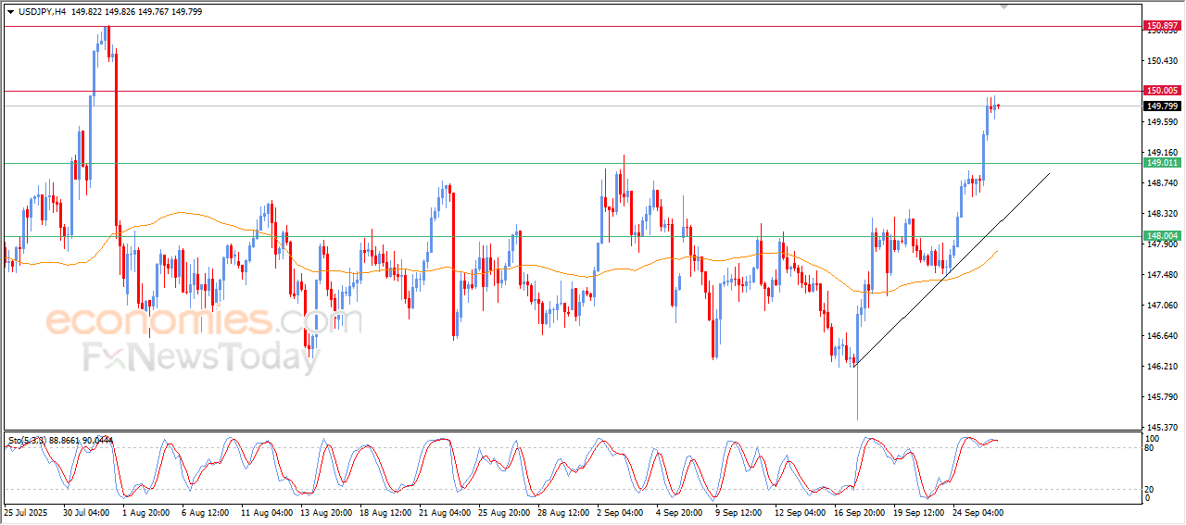The width and height of the screenshot is (1186, 525).
Task: Click the 9 Sep 12:00 time label
Action: (x=738, y=512)
